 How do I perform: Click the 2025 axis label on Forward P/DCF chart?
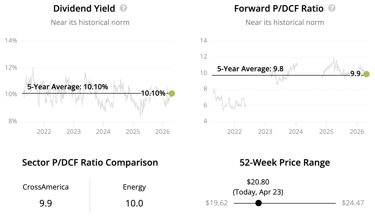326,131
